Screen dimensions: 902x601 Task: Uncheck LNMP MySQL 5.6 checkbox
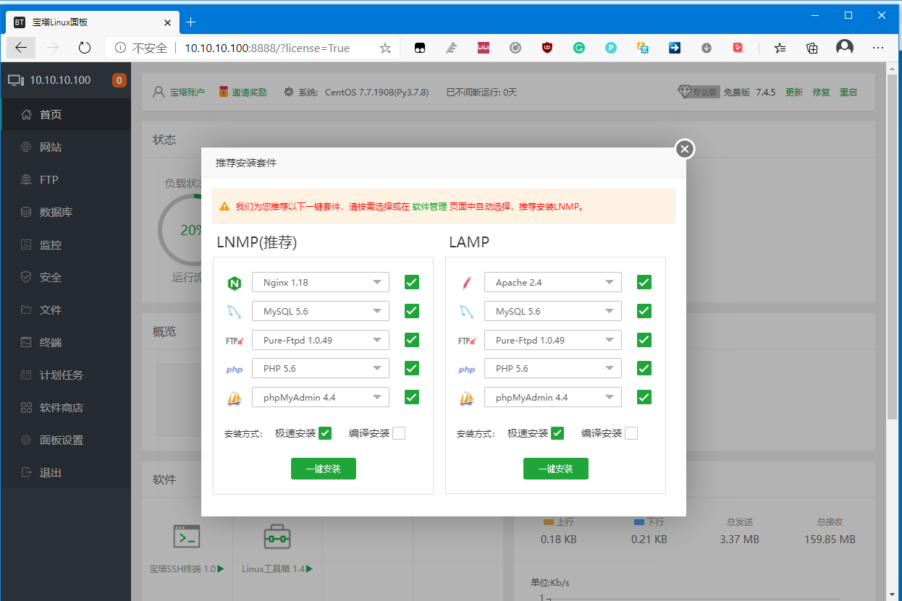pos(412,311)
